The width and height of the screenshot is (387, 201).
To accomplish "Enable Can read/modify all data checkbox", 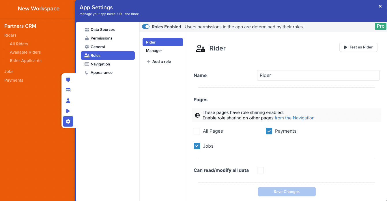I will tap(260, 170).
